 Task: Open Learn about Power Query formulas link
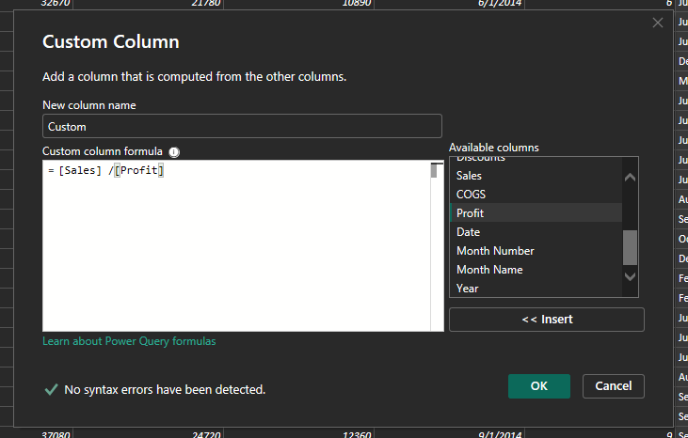tap(129, 341)
